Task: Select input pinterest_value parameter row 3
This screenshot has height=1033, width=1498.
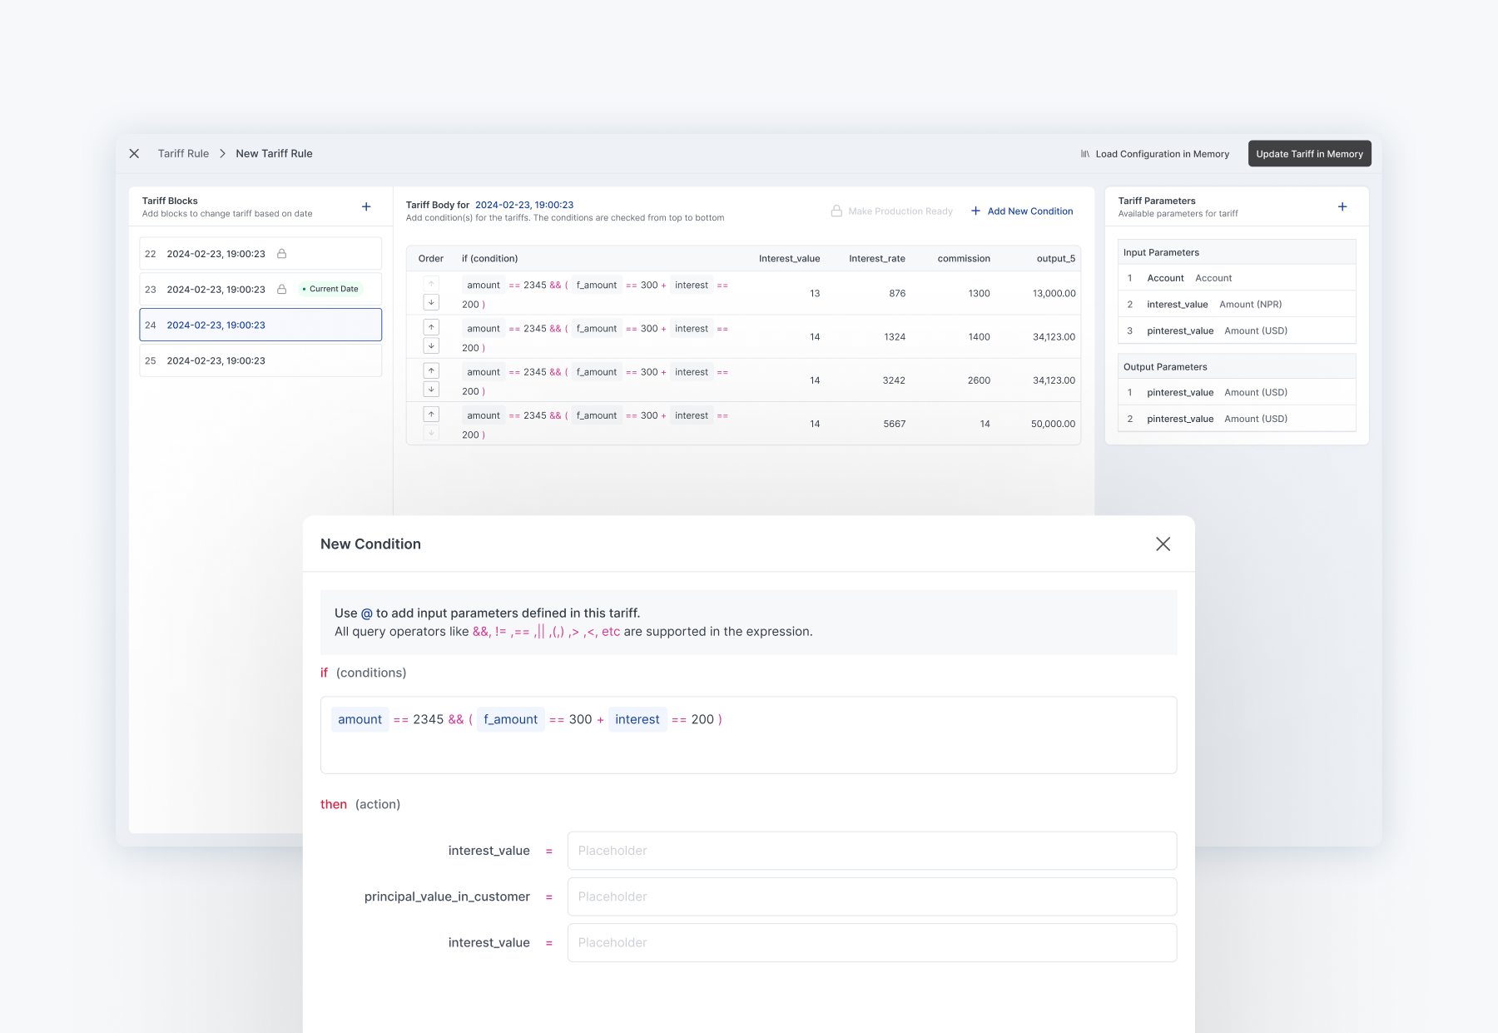Action: (1237, 330)
